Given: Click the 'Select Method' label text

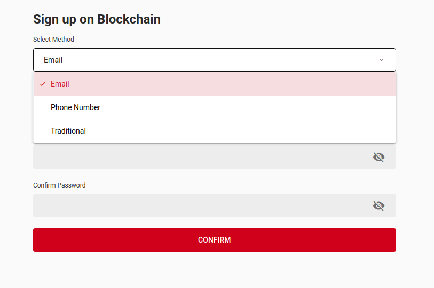Looking at the screenshot, I should pyautogui.click(x=53, y=40).
